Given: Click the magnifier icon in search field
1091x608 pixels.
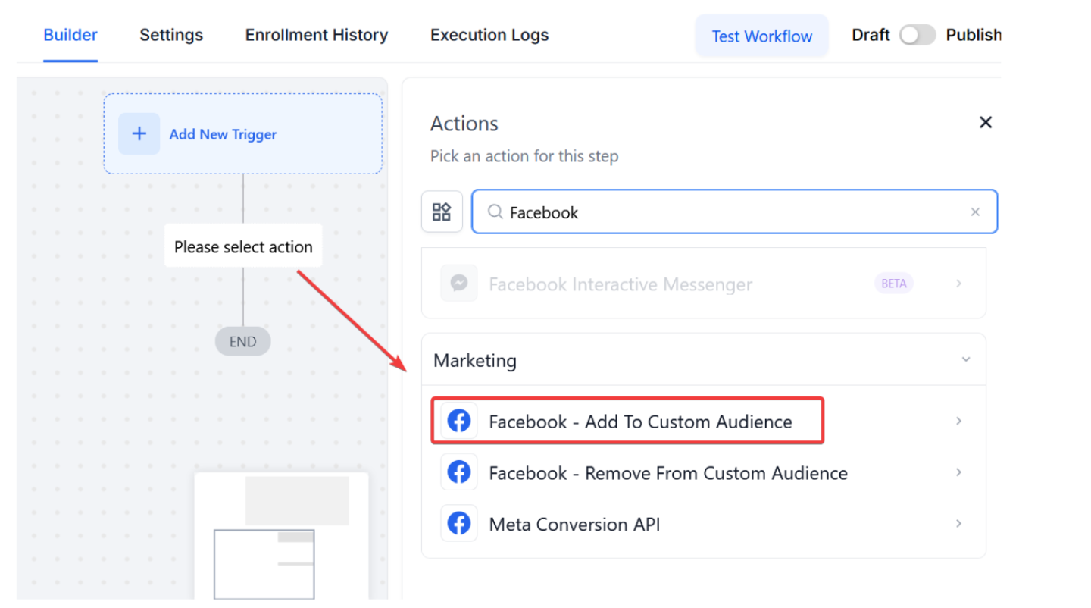Looking at the screenshot, I should (495, 212).
